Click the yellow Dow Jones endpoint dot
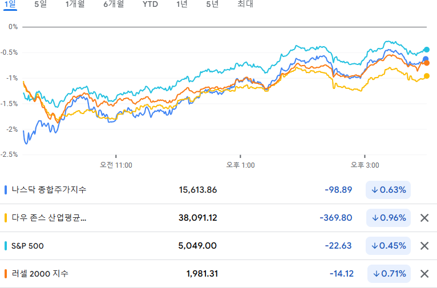The image size is (437, 288). 426,76
